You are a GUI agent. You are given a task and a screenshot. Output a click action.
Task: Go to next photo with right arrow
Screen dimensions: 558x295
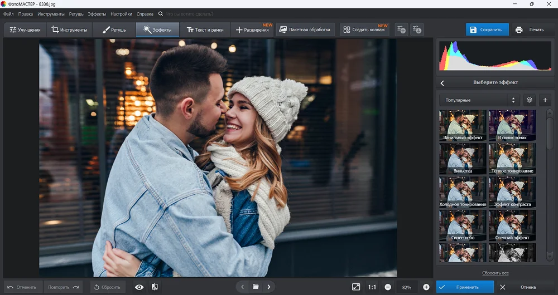tap(269, 287)
